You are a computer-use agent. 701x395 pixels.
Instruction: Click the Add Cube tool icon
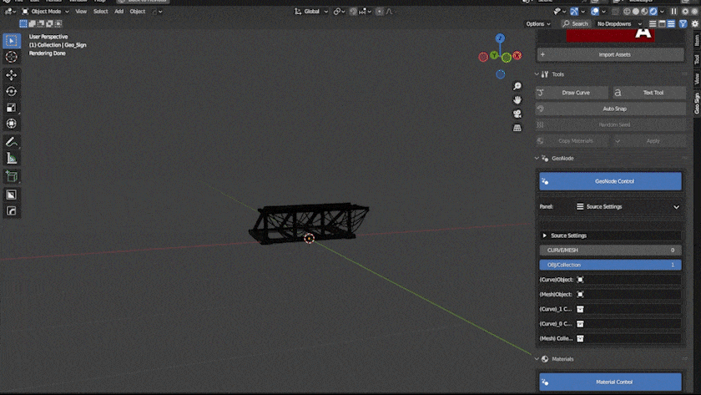[12, 176]
